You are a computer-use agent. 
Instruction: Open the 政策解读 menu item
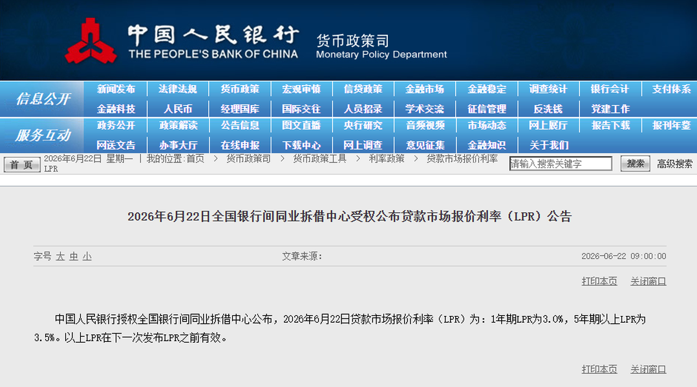[x=178, y=126]
